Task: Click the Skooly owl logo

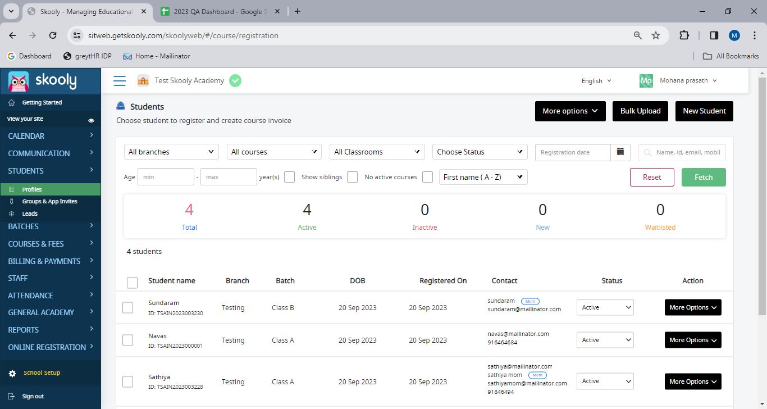Action: click(x=19, y=81)
